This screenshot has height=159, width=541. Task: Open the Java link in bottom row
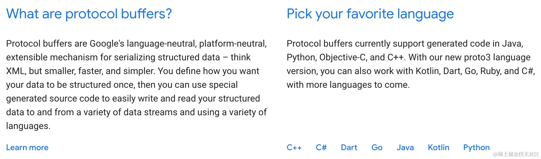[405, 148]
